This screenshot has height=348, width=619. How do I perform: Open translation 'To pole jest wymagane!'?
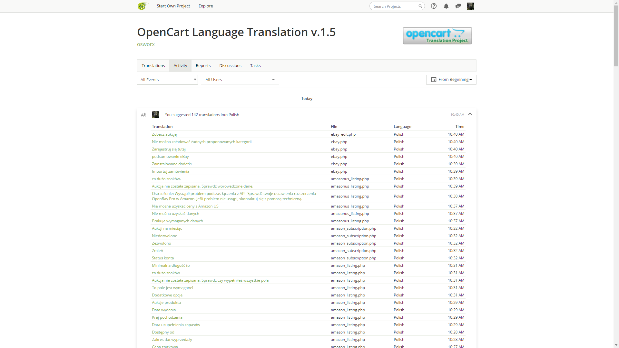[172, 288]
